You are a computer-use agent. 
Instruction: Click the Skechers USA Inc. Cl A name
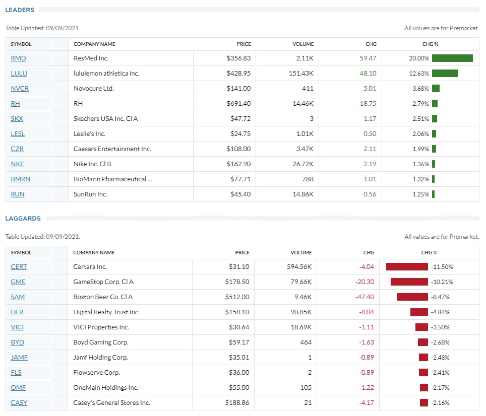click(x=106, y=118)
